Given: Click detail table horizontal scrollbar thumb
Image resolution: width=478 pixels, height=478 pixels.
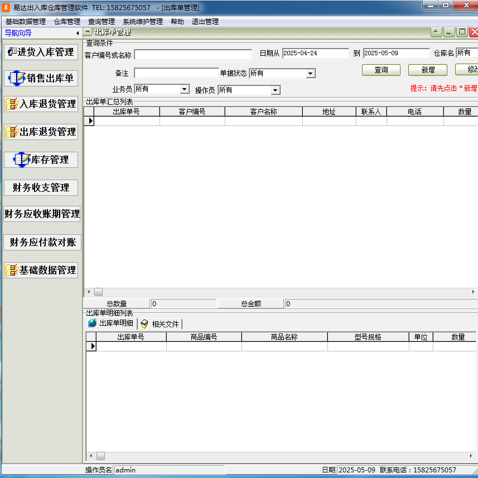Looking at the screenshot, I should 100,456.
